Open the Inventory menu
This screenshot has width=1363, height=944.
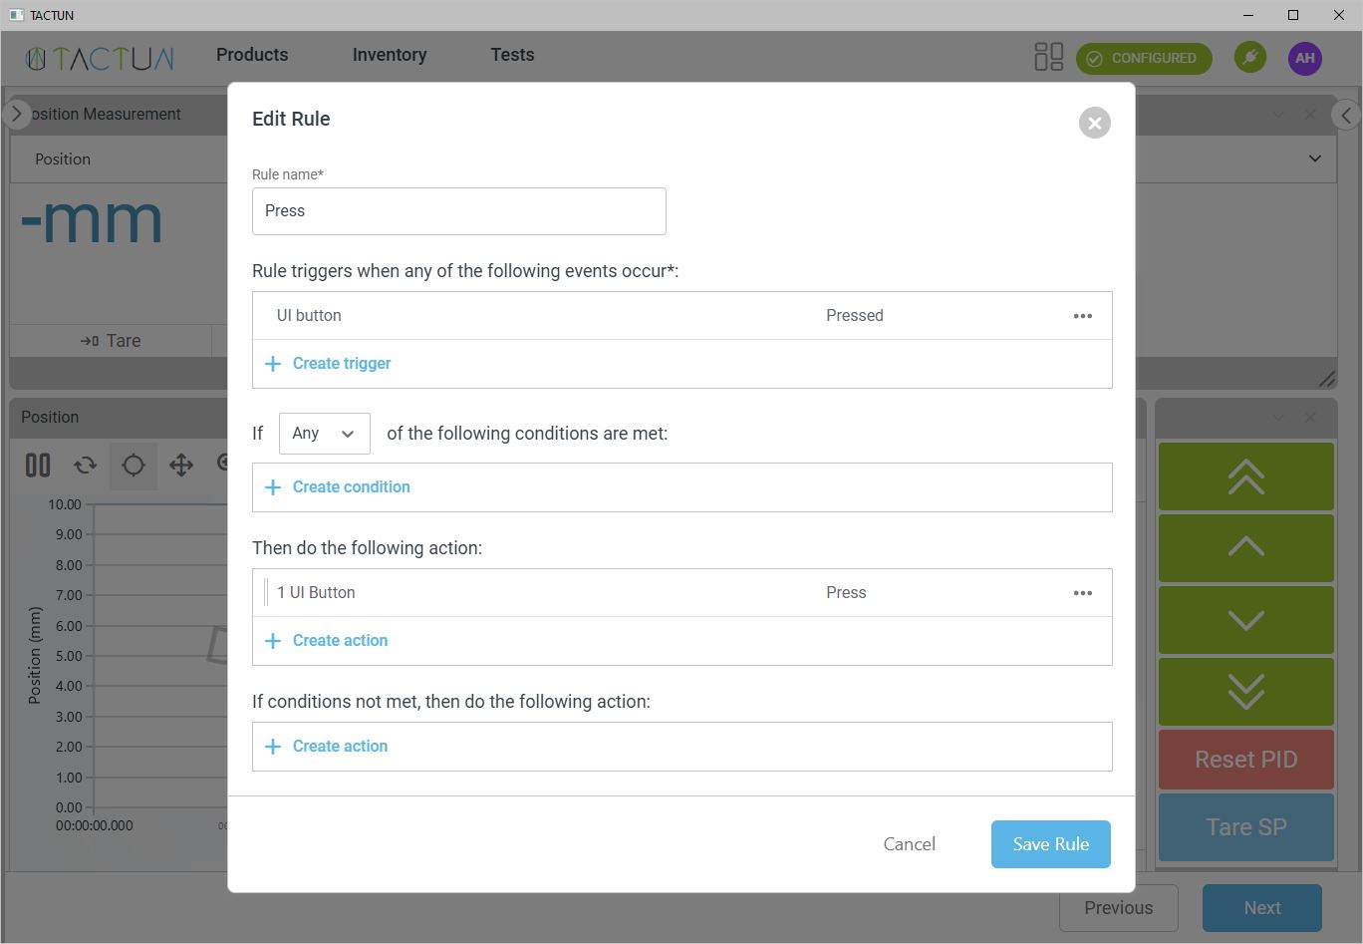tap(389, 55)
